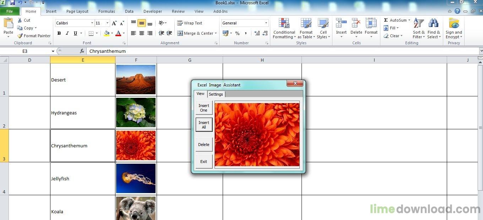Toggle Wrap Text for the cell

190,23
